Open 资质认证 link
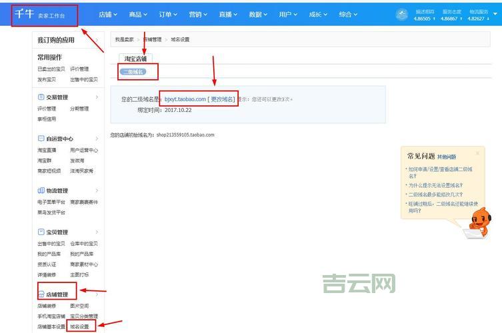Screen dimensions: 502x333 (x=47, y=264)
